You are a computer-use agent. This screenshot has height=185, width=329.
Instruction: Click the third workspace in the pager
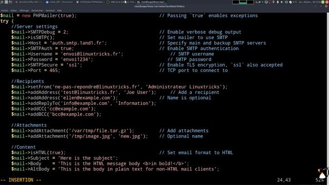tap(250, 2)
